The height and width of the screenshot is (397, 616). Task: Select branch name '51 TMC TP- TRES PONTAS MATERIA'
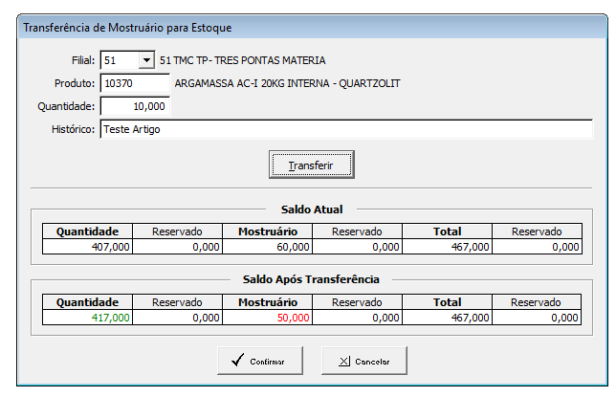(242, 60)
